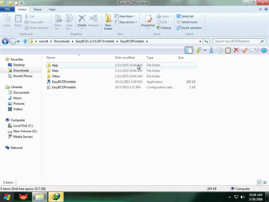269x202 pixels.
Task: Open the Easy access dropdown
Action: tap(126, 22)
